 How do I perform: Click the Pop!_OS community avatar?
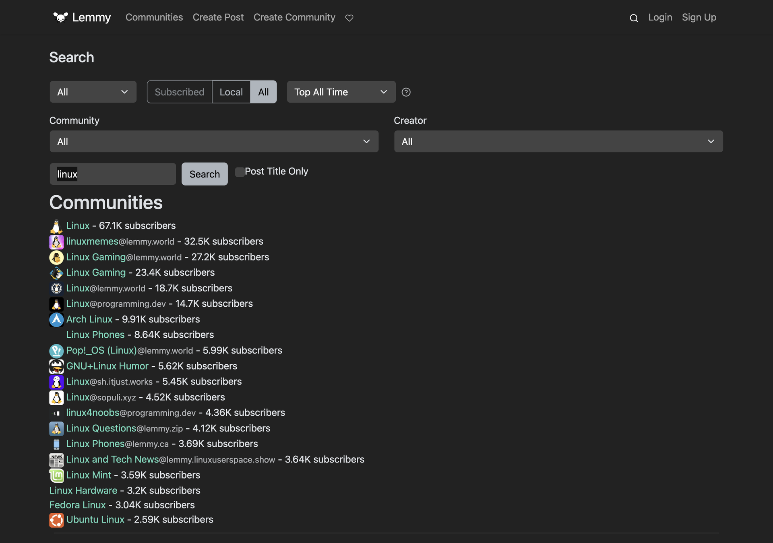click(x=56, y=351)
